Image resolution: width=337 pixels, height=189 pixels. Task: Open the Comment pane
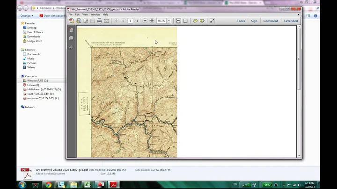[271, 21]
